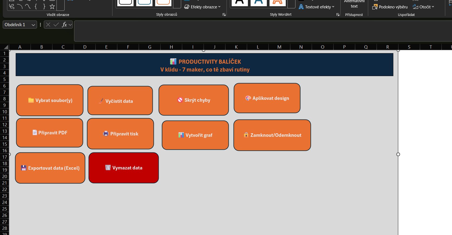Select column S header
452x235 pixels.
click(x=409, y=47)
